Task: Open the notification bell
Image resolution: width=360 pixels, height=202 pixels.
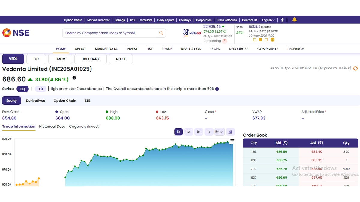Action: 294,20
